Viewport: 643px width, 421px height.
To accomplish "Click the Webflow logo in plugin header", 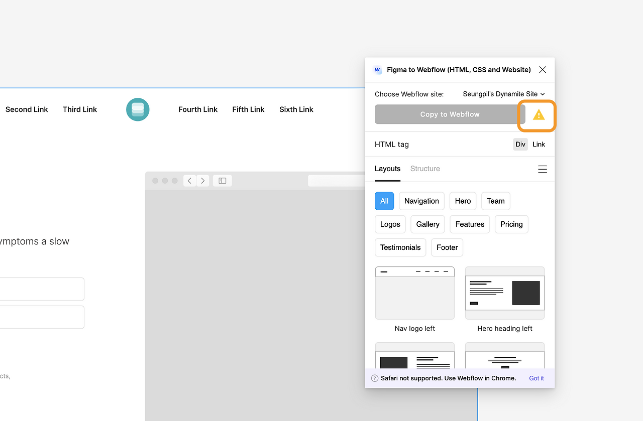I will tap(377, 70).
